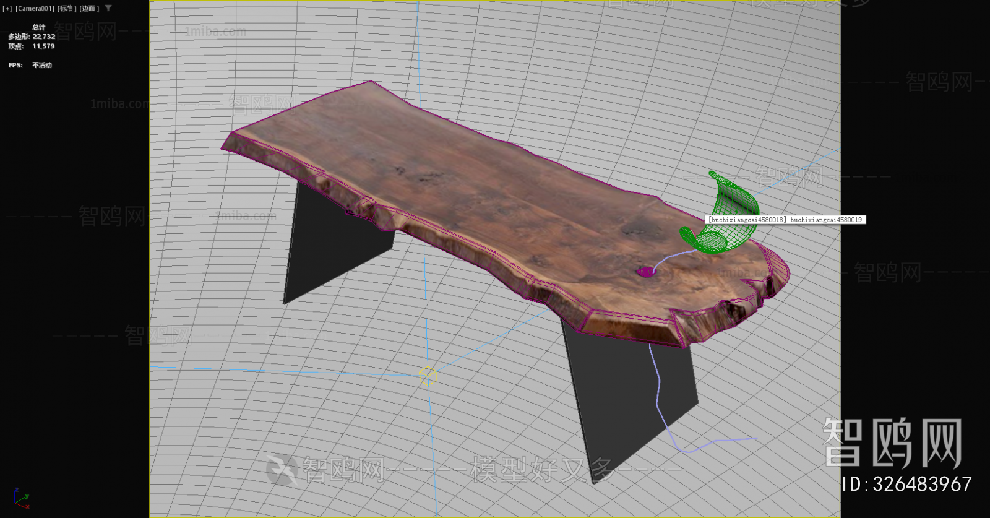Open the [+] general viewport menu

click(7, 9)
